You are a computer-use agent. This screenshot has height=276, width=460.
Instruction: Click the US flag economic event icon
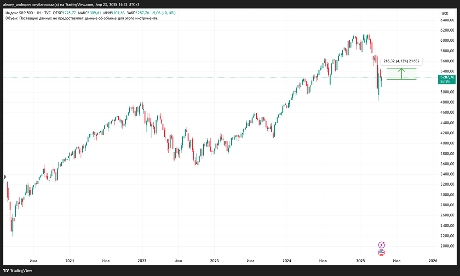pos(381,253)
